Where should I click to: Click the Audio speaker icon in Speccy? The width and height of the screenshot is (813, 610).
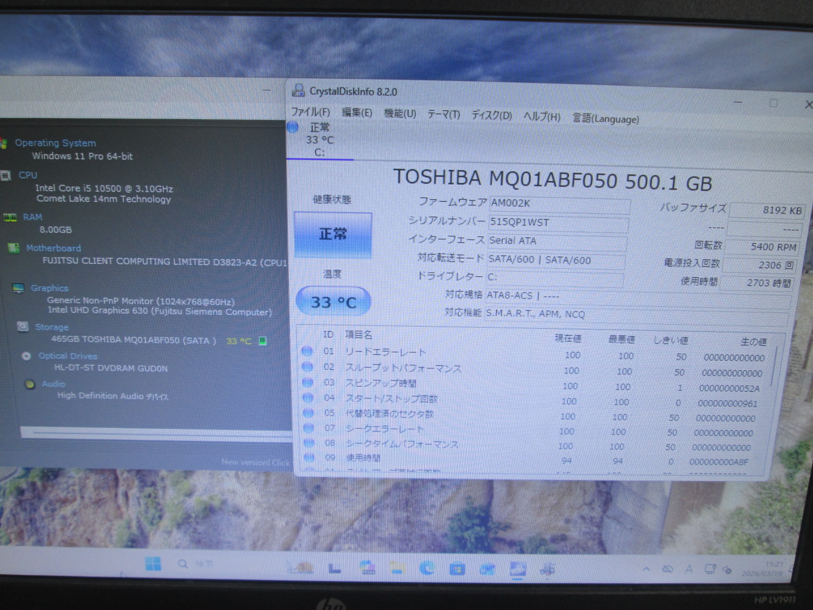coord(30,384)
